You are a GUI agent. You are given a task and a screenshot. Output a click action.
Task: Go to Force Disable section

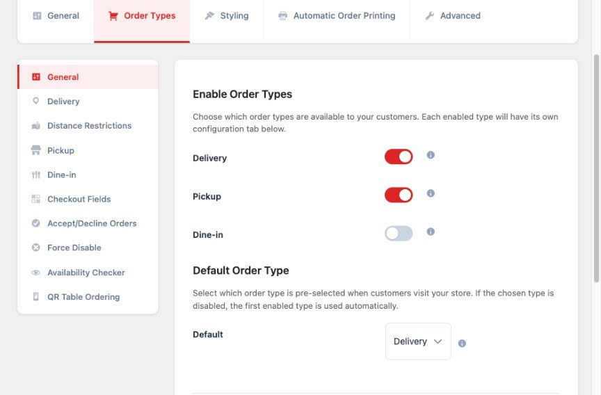pos(88,248)
